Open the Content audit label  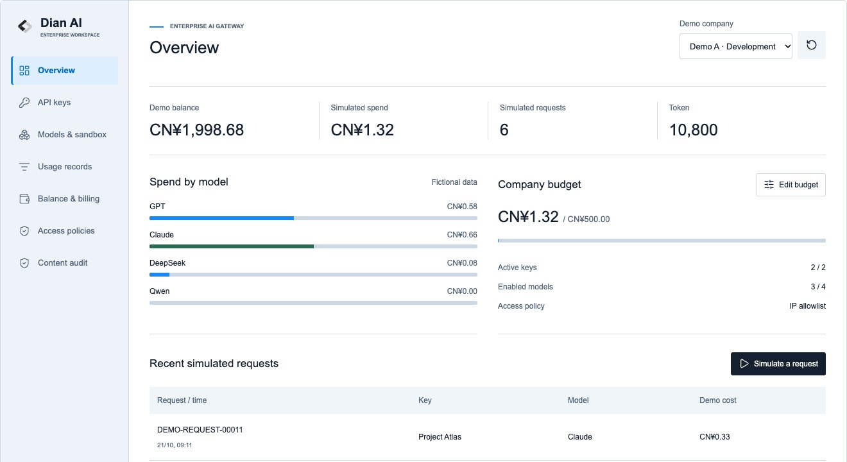coord(63,263)
